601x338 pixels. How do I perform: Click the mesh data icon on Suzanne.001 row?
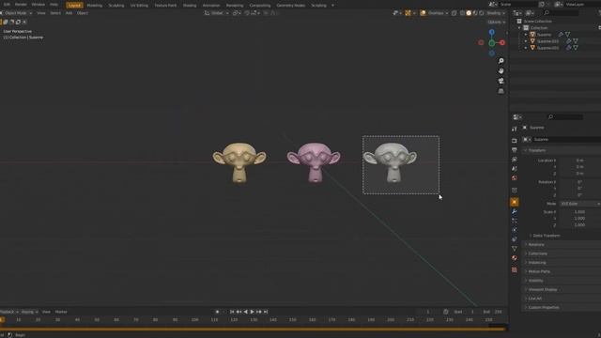(x=576, y=41)
